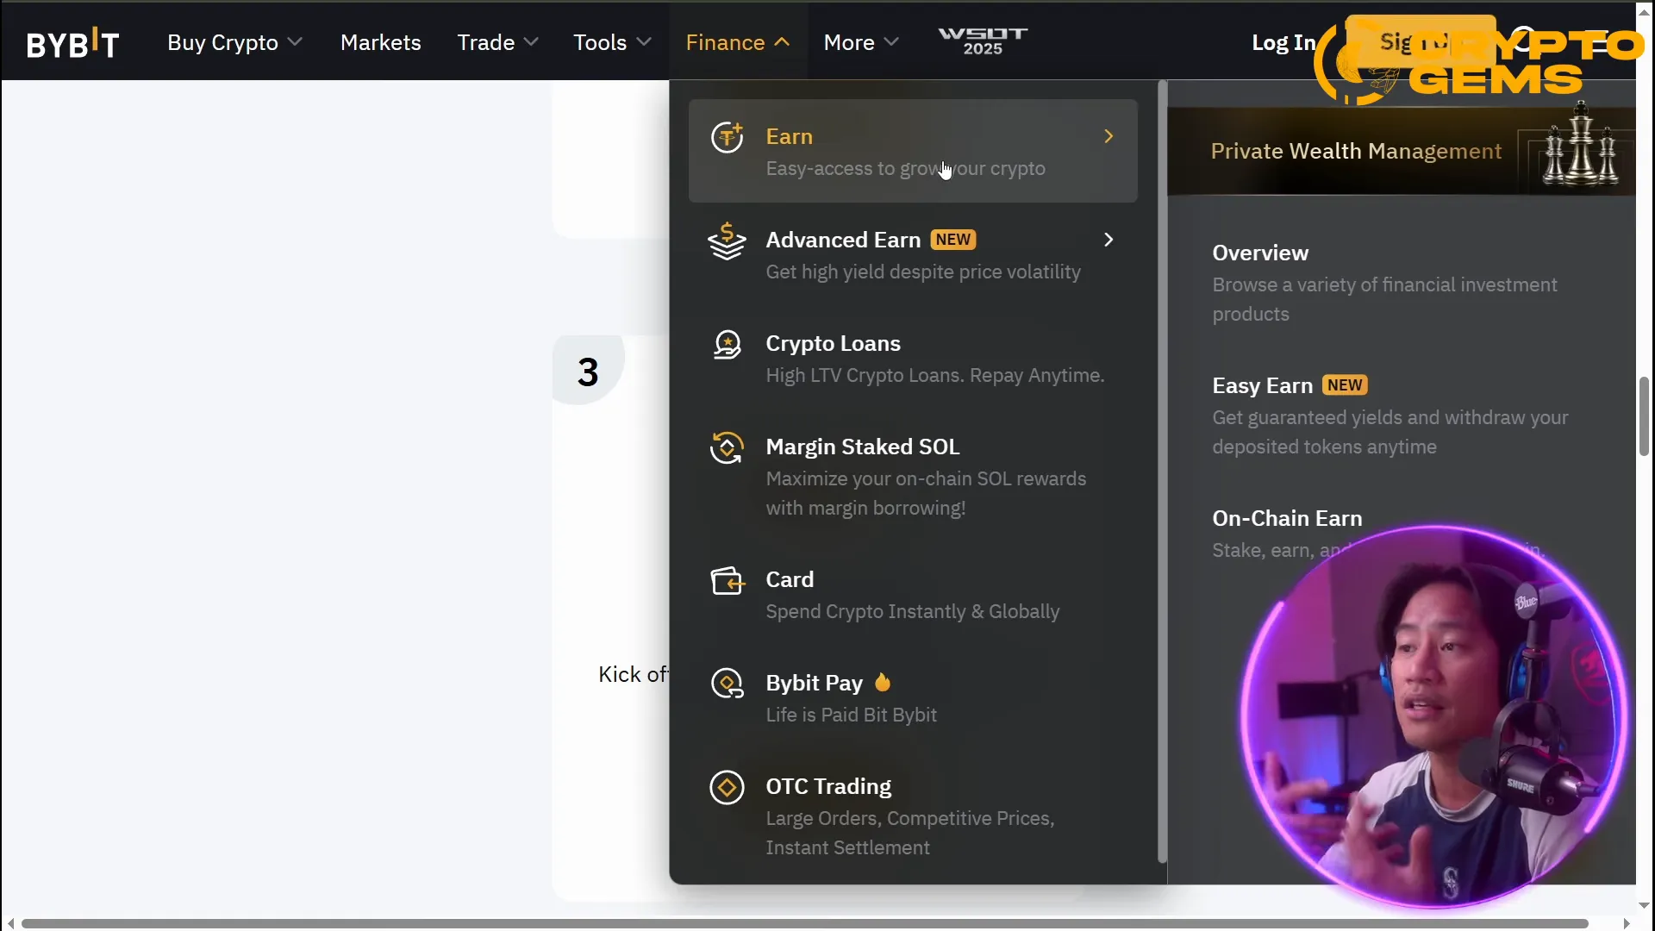The width and height of the screenshot is (1655, 931).
Task: Select the Bybit Pay menu entry
Action: coord(913,697)
